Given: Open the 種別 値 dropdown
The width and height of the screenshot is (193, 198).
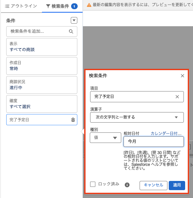Looking at the screenshot, I should [x=106, y=138].
